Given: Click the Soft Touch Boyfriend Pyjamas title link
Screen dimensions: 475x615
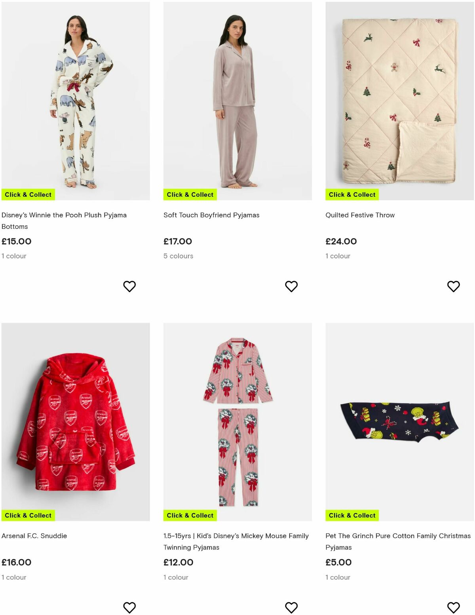Looking at the screenshot, I should click(x=211, y=215).
